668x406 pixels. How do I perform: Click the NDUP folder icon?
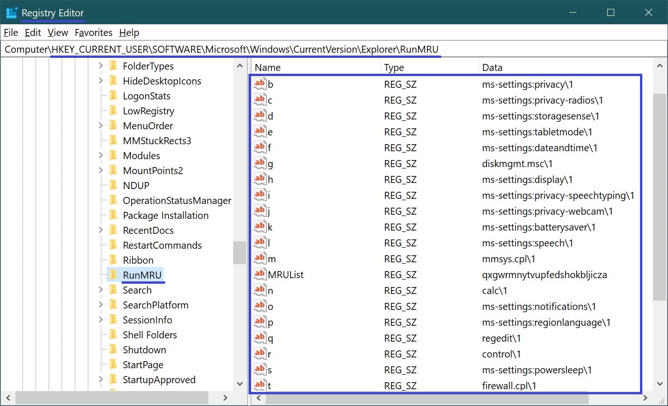[x=113, y=185]
